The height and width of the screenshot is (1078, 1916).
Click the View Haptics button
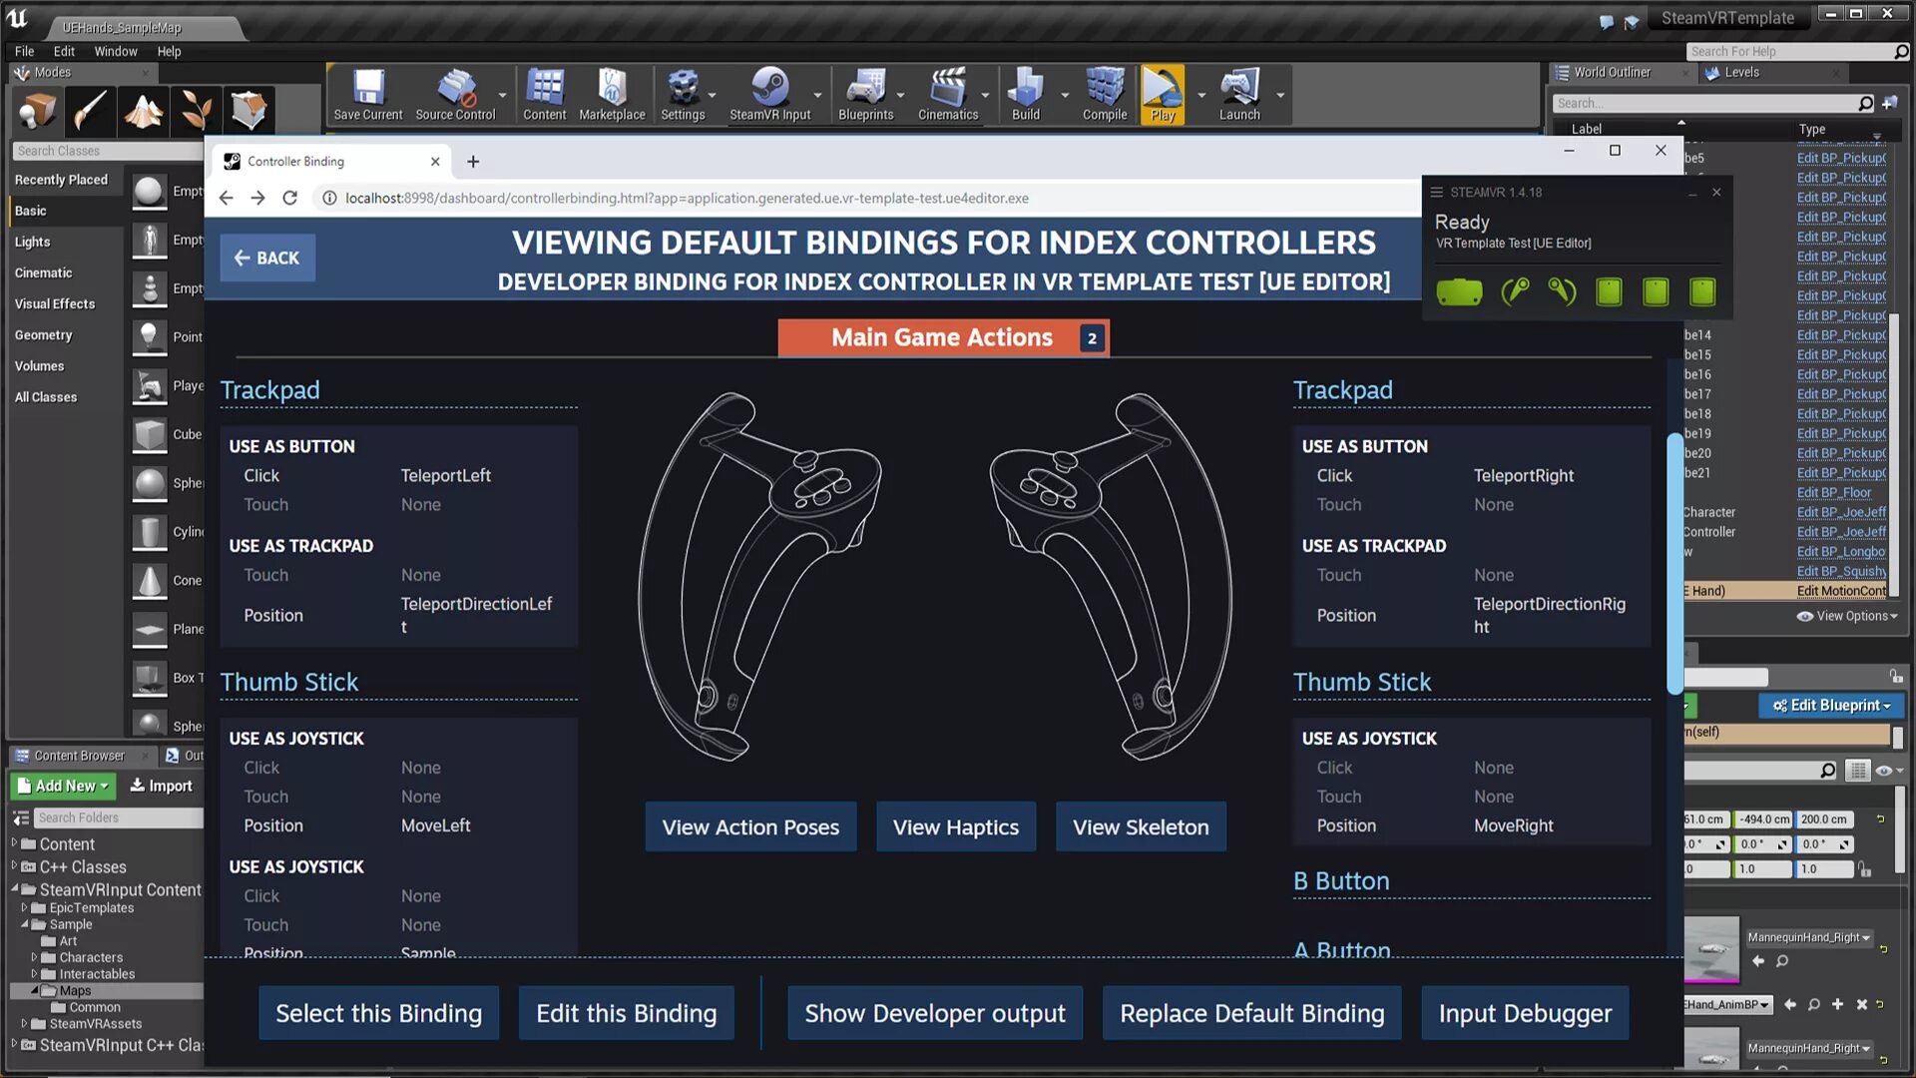click(x=955, y=826)
